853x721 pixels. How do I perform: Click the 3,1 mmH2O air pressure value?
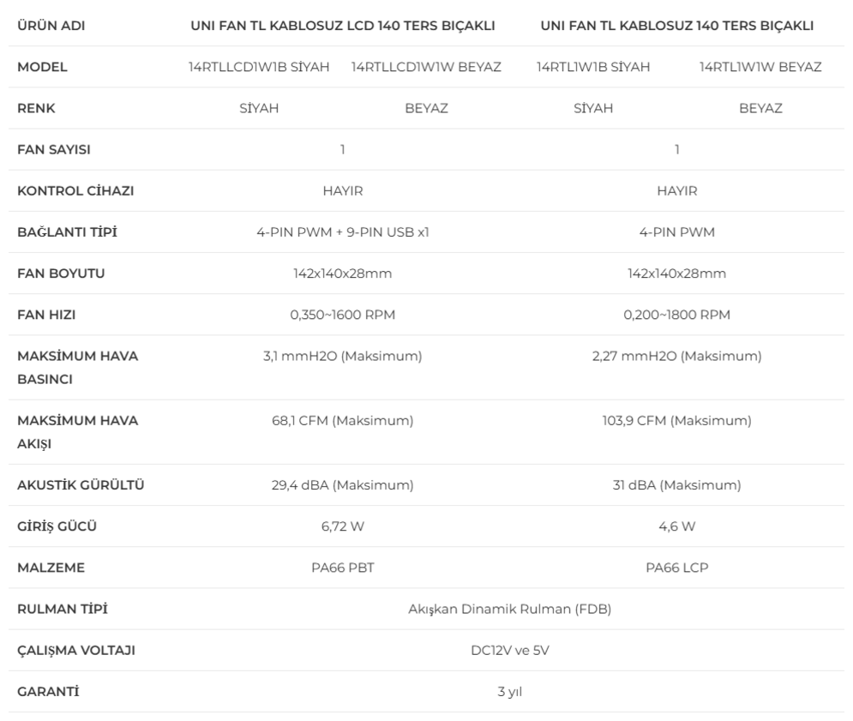[343, 357]
